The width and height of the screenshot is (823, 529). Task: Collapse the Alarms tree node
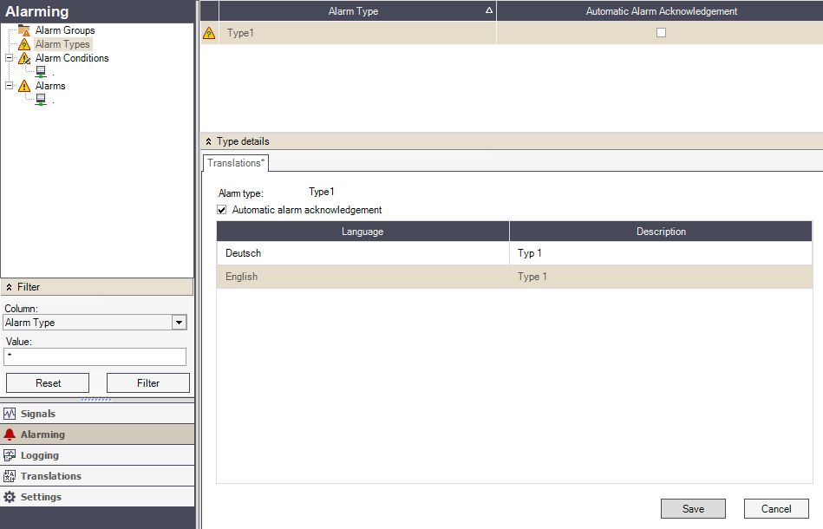coord(10,86)
